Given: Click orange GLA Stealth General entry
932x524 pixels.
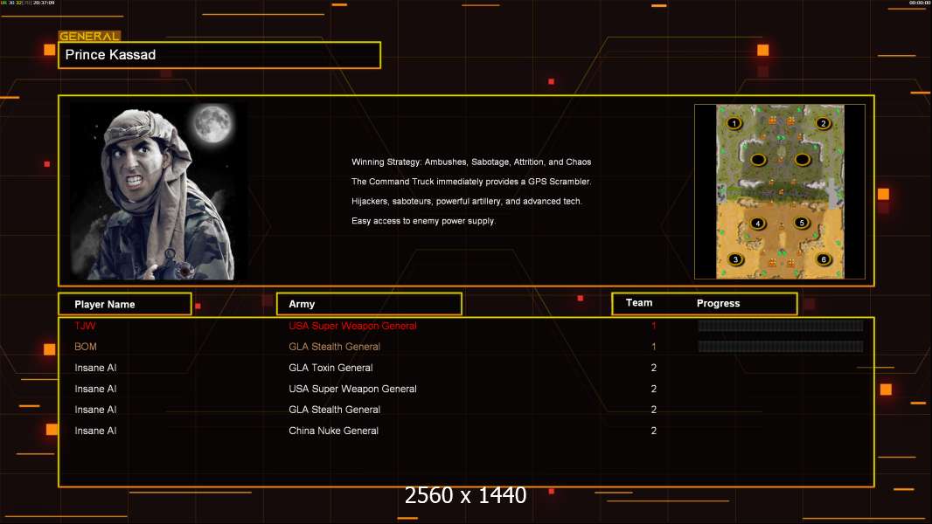Looking at the screenshot, I should (334, 347).
